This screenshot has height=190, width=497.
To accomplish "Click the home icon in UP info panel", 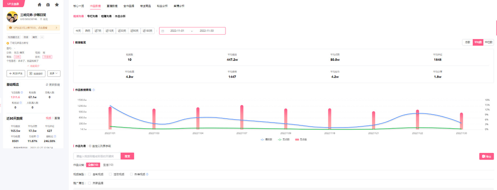I will tap(39, 5).
